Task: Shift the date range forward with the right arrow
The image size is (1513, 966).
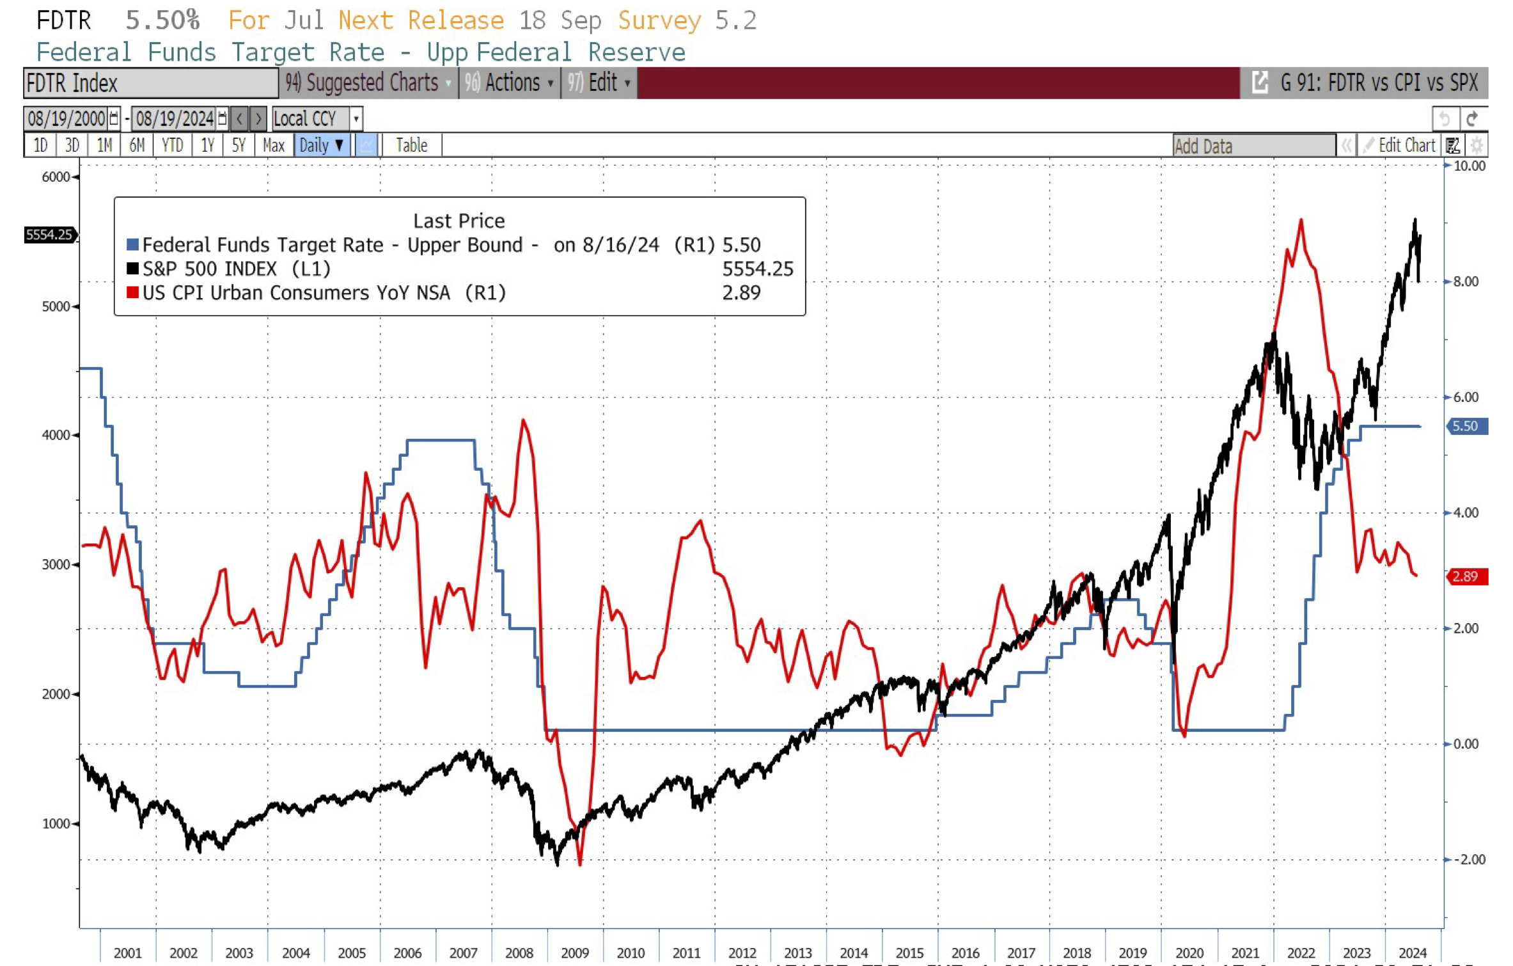Action: point(258,118)
